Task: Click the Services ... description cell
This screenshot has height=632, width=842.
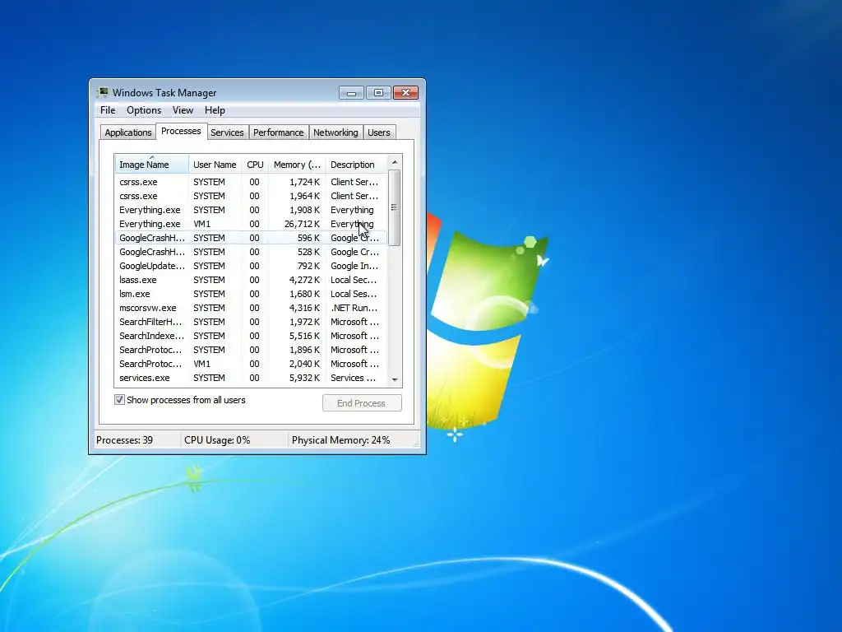Action: pyautogui.click(x=353, y=378)
